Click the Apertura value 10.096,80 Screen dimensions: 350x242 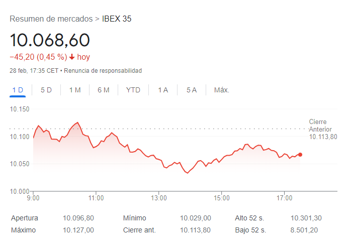pyautogui.click(x=78, y=218)
